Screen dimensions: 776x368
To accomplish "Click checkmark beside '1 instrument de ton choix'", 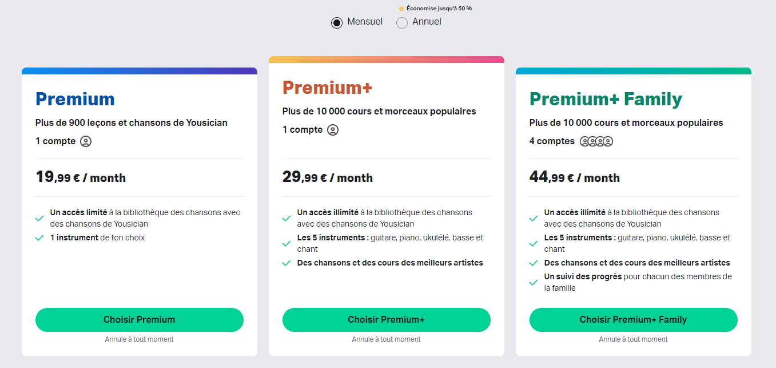I will pyautogui.click(x=39, y=238).
